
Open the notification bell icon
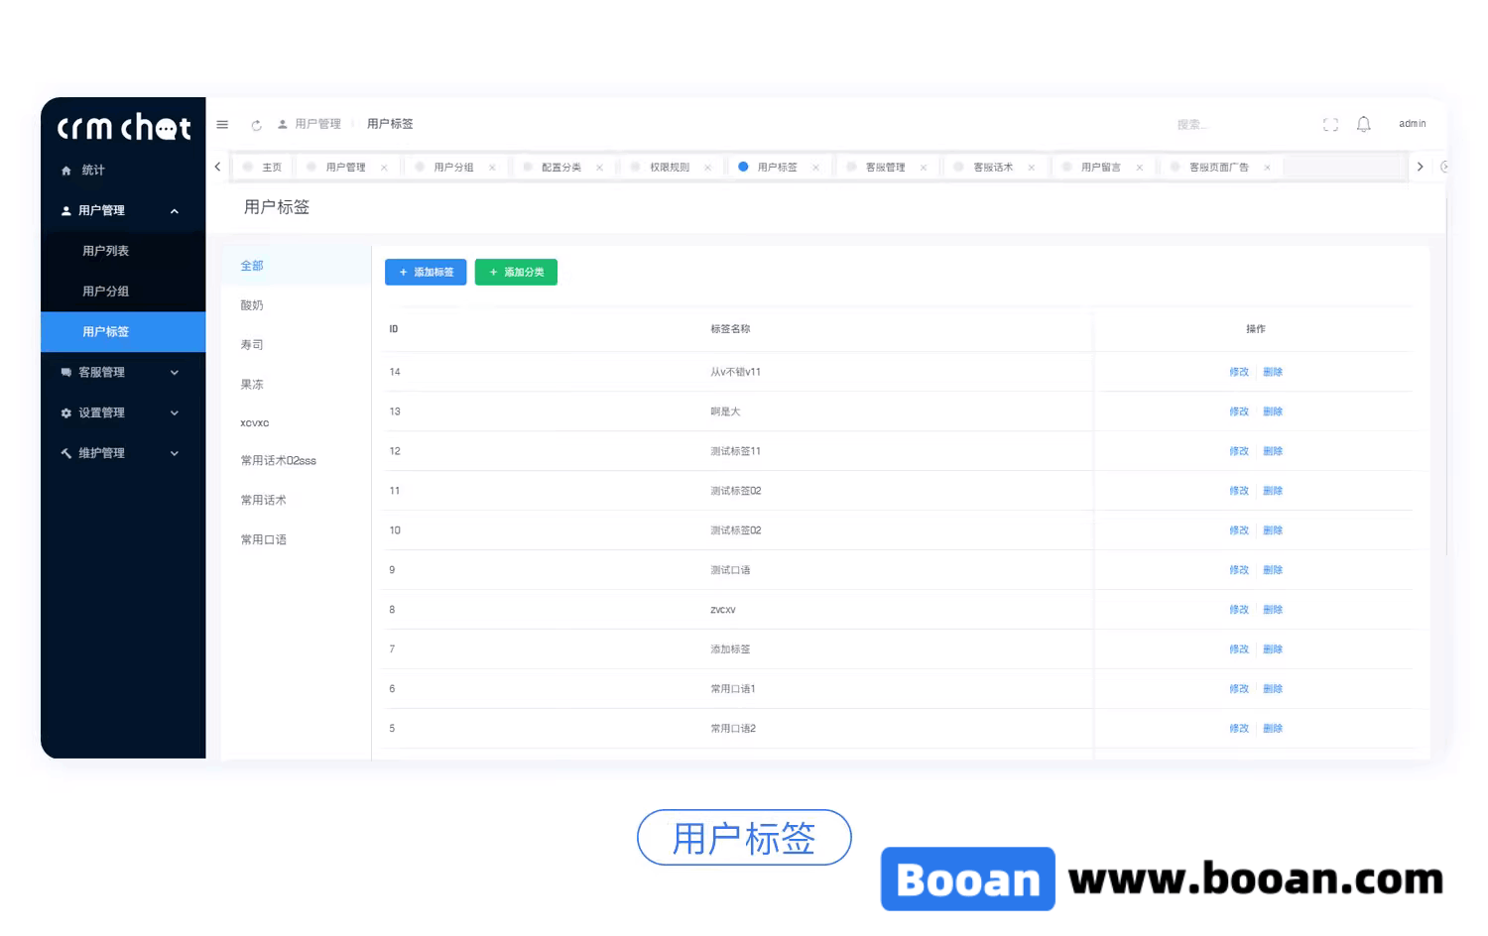(1363, 124)
